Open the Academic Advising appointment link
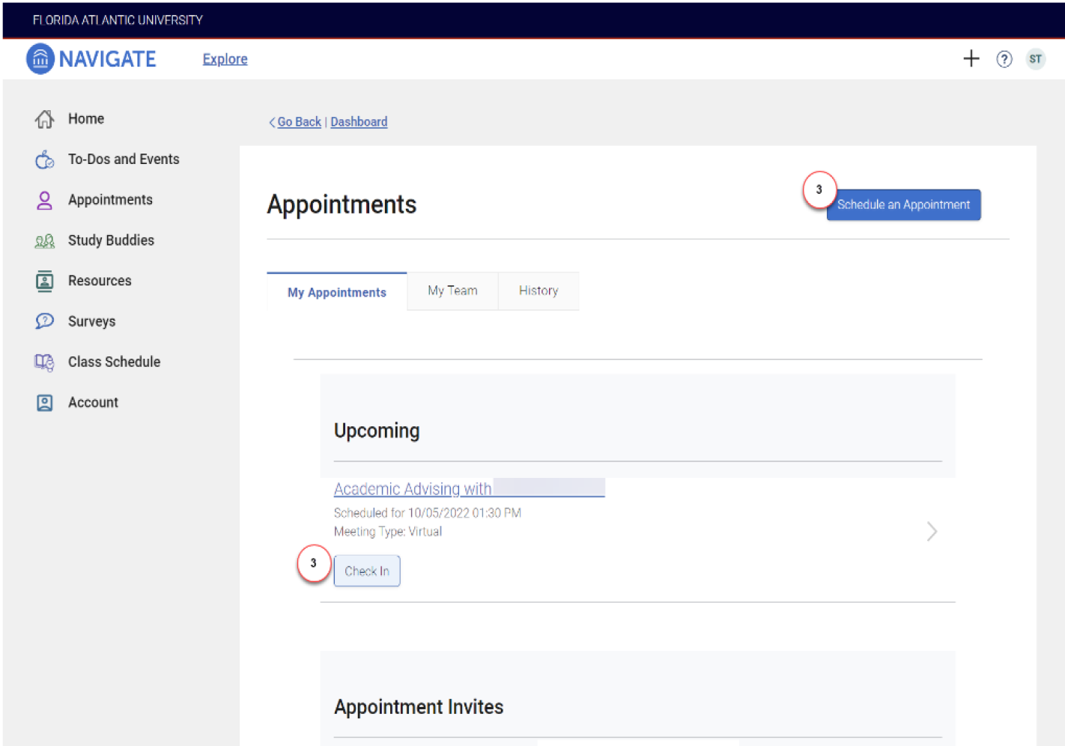1065x746 pixels. [x=413, y=489]
